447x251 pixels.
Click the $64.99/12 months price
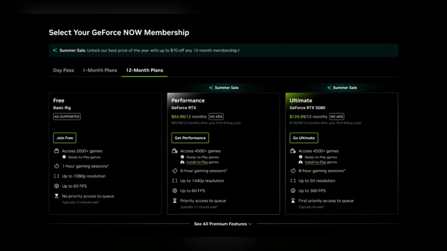189,117
